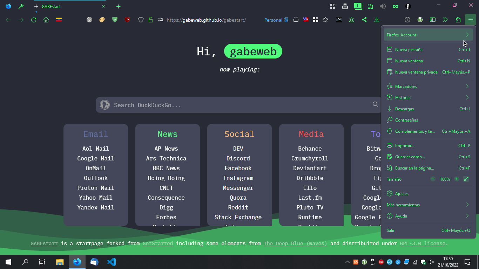479x269 pixels.
Task: Open a new tab with the plus button
Action: (118, 6)
